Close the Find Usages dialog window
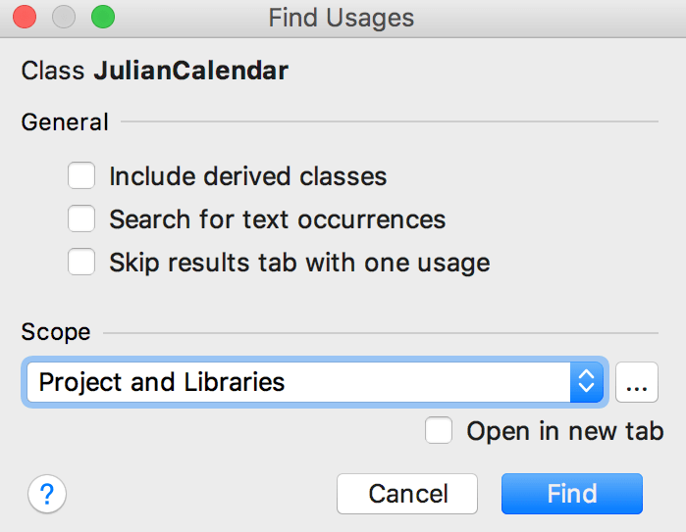This screenshot has width=686, height=532. [25, 18]
